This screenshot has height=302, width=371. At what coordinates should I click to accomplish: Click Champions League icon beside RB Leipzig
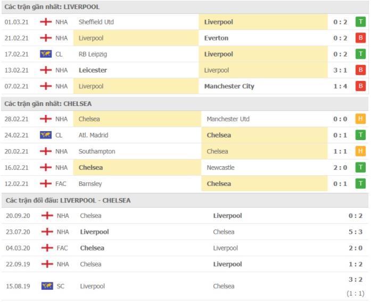(46, 54)
